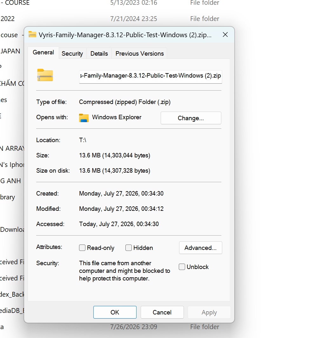Click 'Compressed (zipped) Folder (.zip)' text
Screen dimensions: 328x338
pos(125,102)
